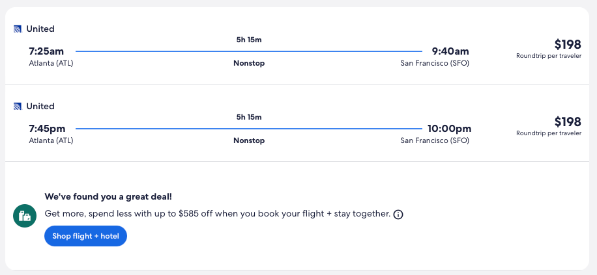Viewport: 597px width, 275px height.
Task: Click Atlanta (ATL) on the second flight
Action: (x=51, y=140)
